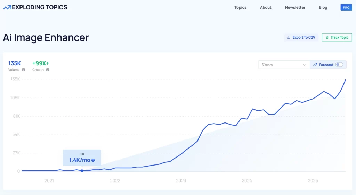The width and height of the screenshot is (356, 195).
Task: Click the July data point on the chart
Action: [x=82, y=171]
